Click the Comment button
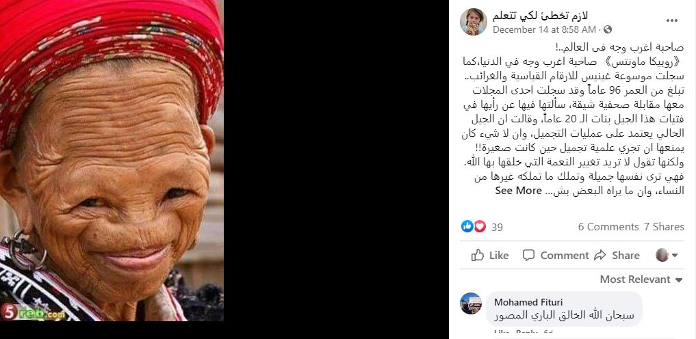 click(555, 255)
